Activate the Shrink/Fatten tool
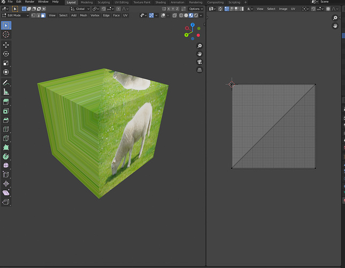The width and height of the screenshot is (345, 268). click(x=6, y=184)
